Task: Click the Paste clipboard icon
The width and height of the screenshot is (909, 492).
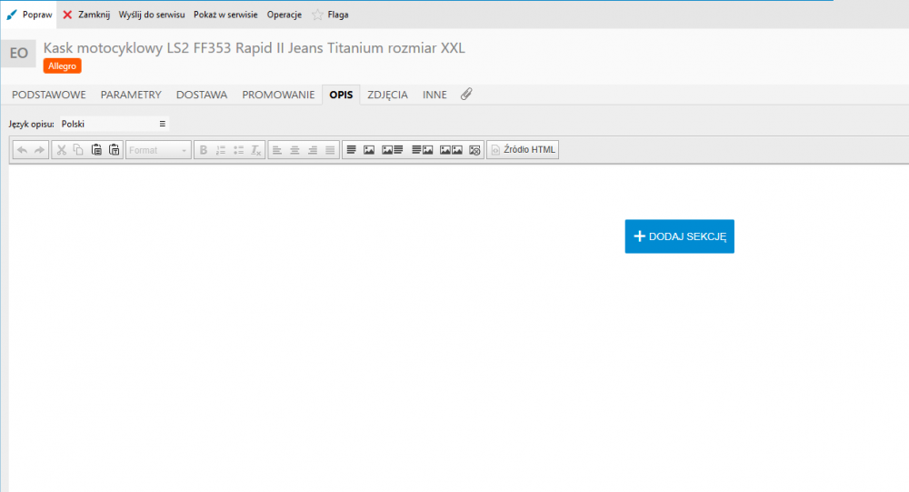Action: (96, 150)
